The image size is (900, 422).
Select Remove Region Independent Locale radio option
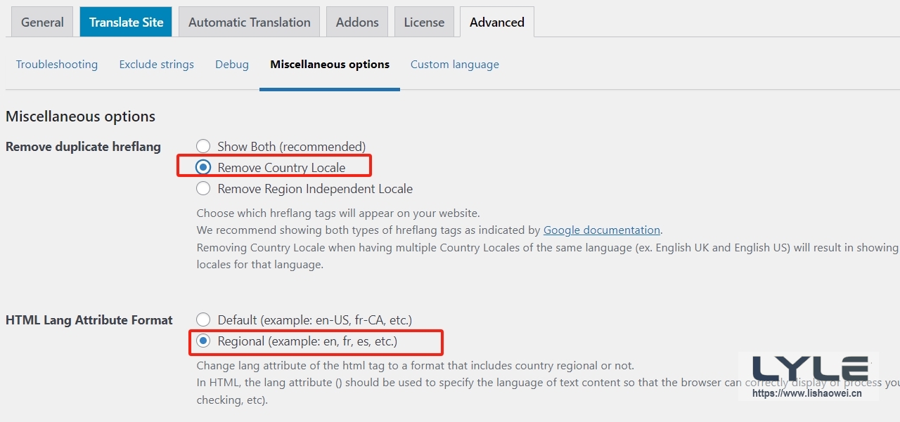coord(203,189)
